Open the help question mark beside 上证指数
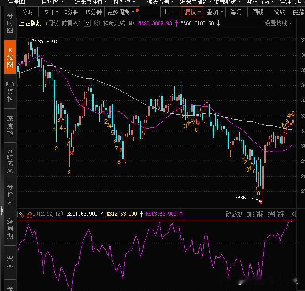Viewport: 305px width, 291px height. (87, 24)
